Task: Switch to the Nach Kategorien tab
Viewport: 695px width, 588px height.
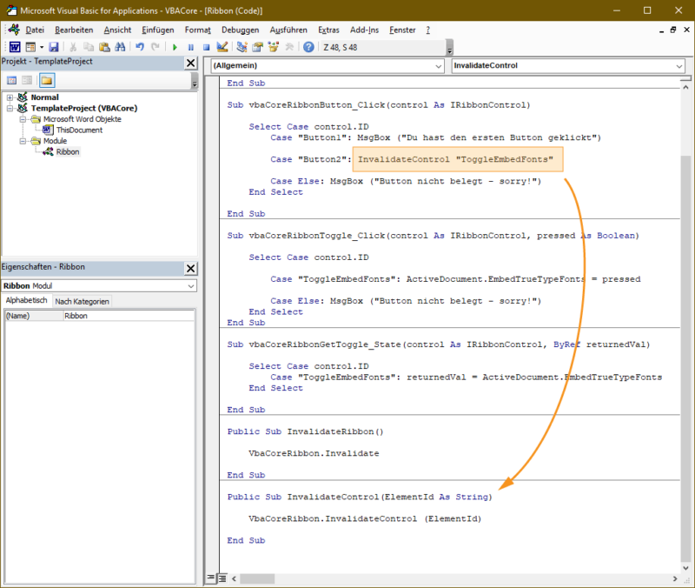Action: pyautogui.click(x=80, y=298)
